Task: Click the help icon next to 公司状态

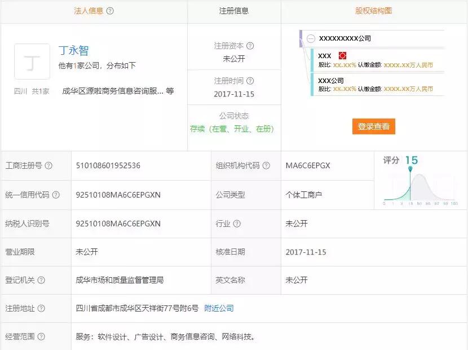Action: (253, 115)
